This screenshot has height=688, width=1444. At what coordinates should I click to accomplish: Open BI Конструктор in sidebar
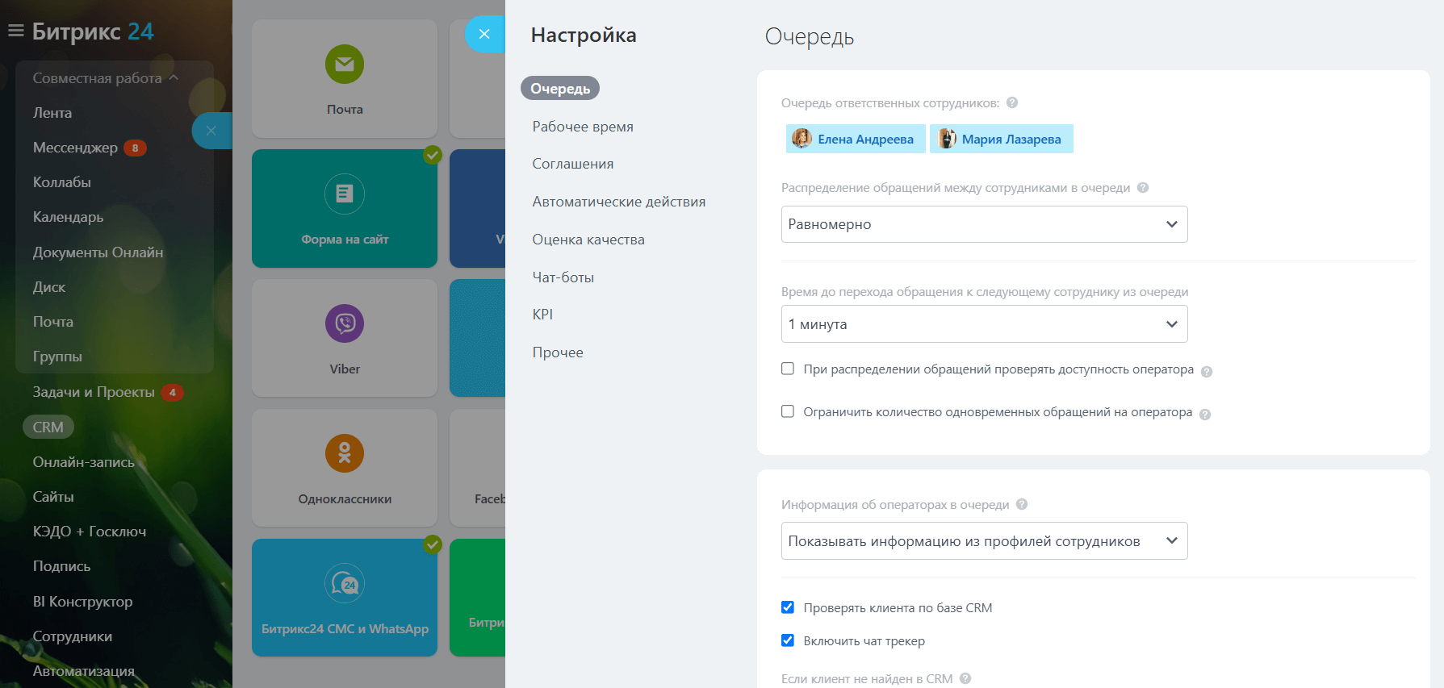tap(82, 602)
